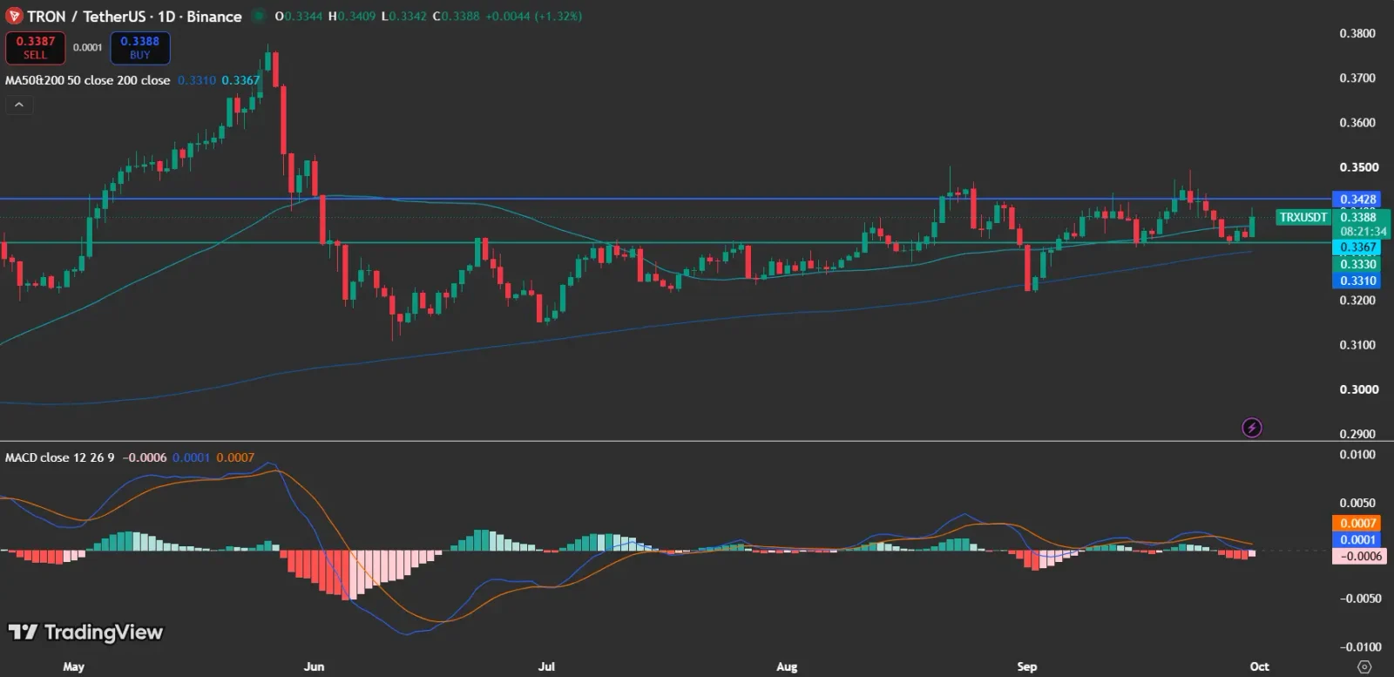This screenshot has height=677, width=1394.
Task: Click the 0.3388 BUY button
Action: (140, 48)
